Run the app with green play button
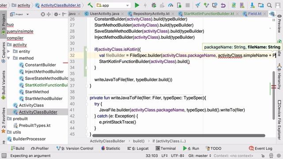 coord(137,5)
